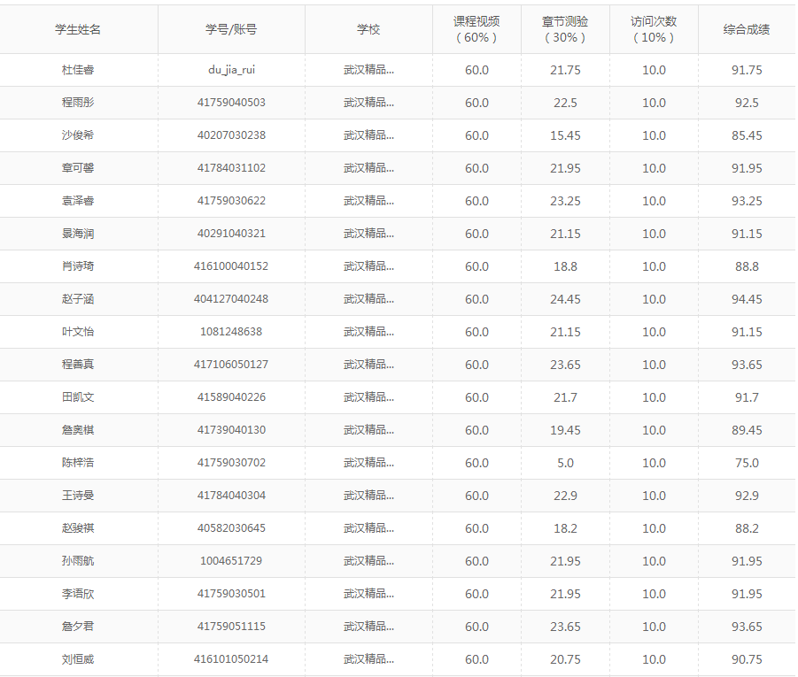Click student ID 40582030645
Screen dimensions: 798x677
tap(231, 528)
